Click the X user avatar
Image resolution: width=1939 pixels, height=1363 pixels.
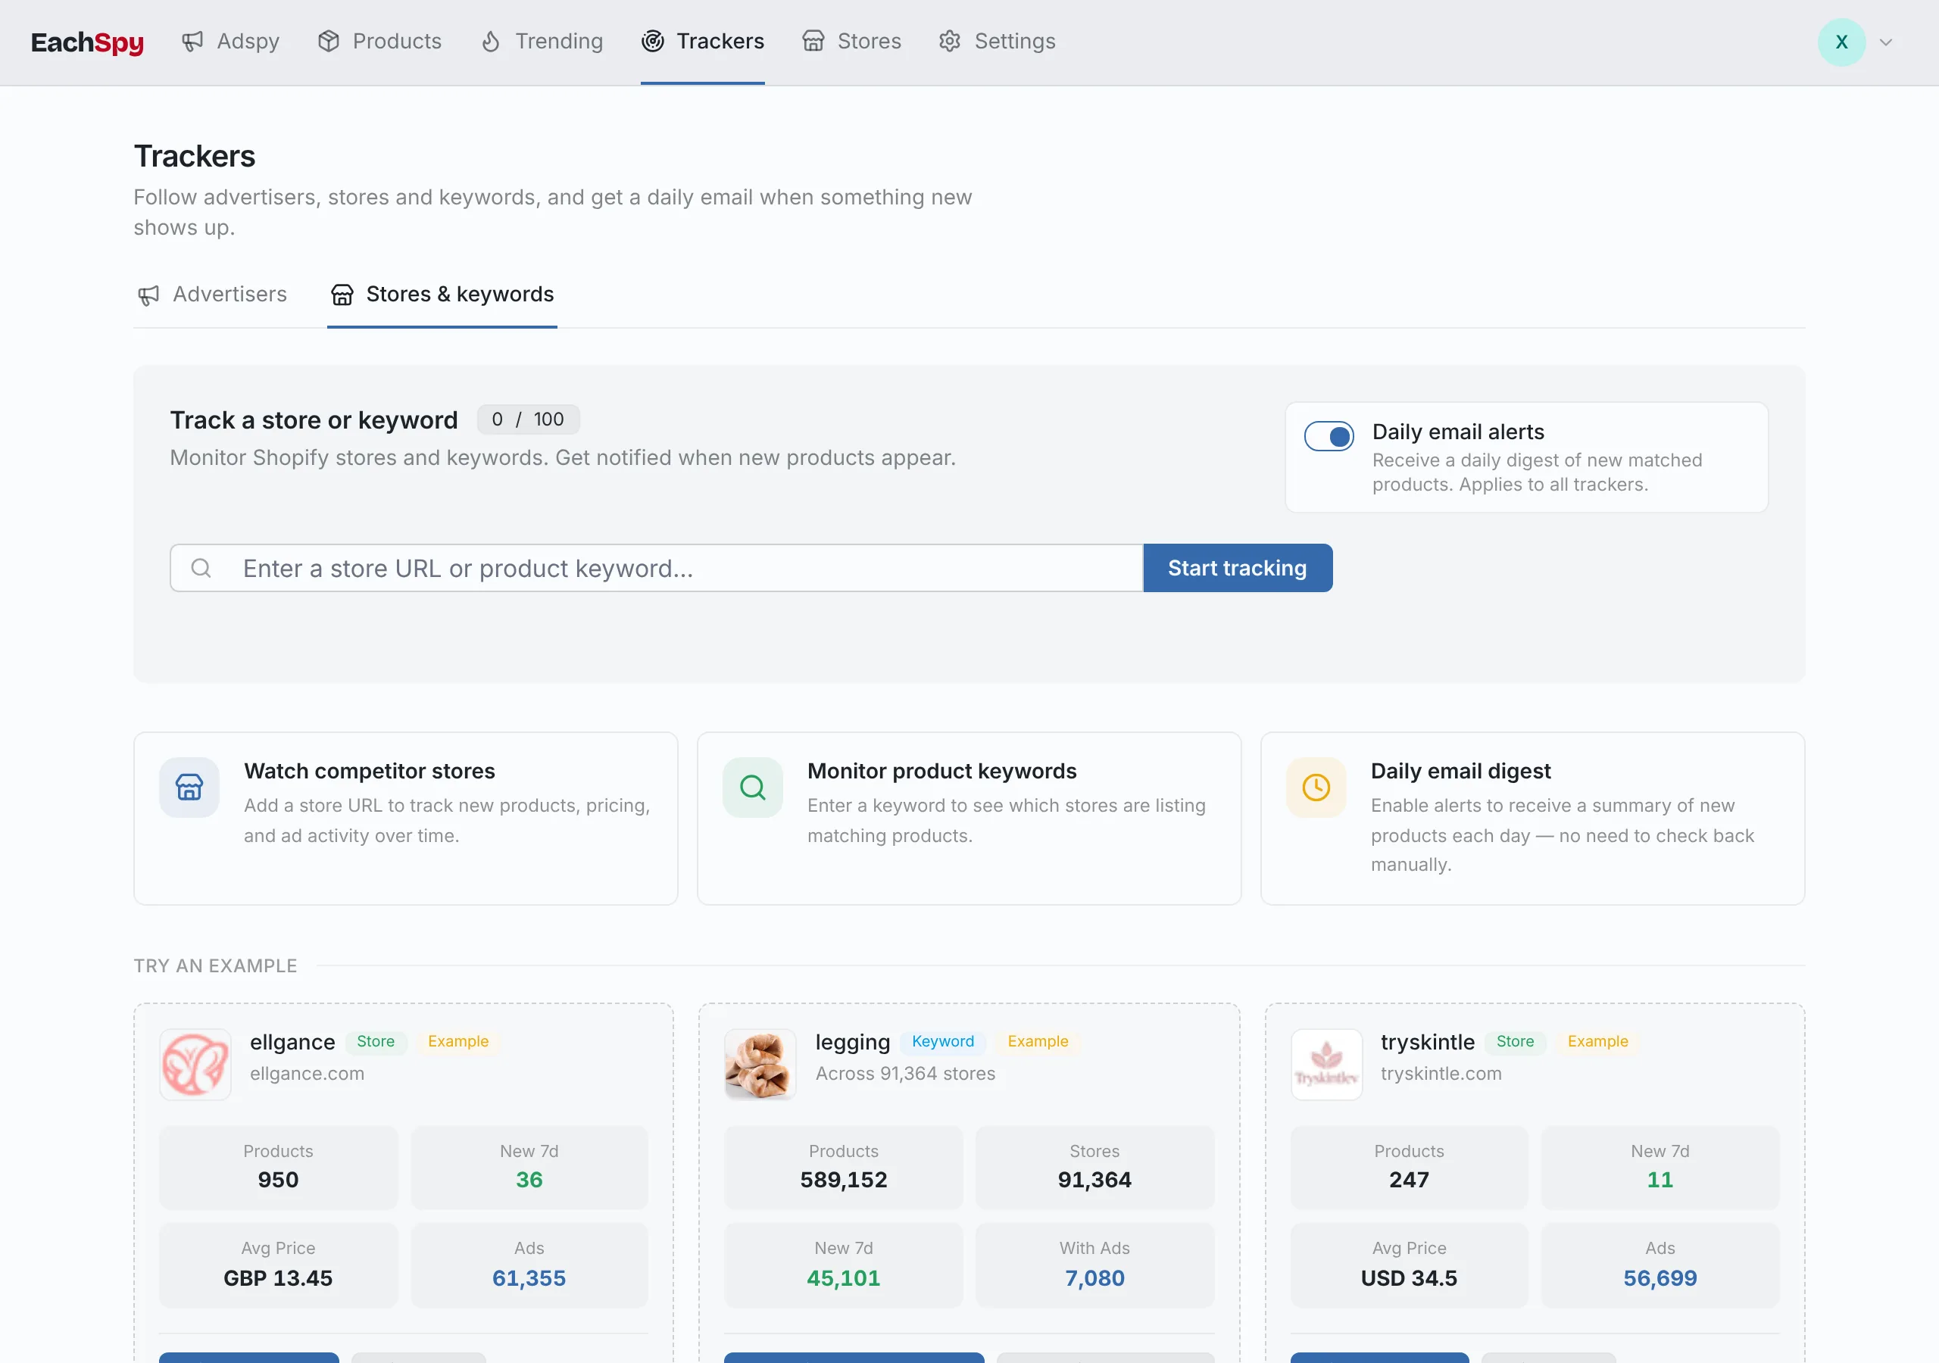point(1842,42)
